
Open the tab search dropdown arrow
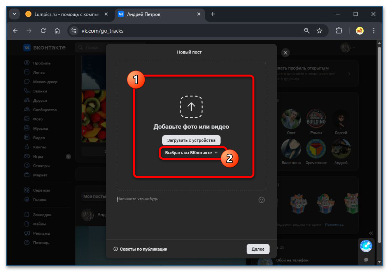tap(14, 14)
